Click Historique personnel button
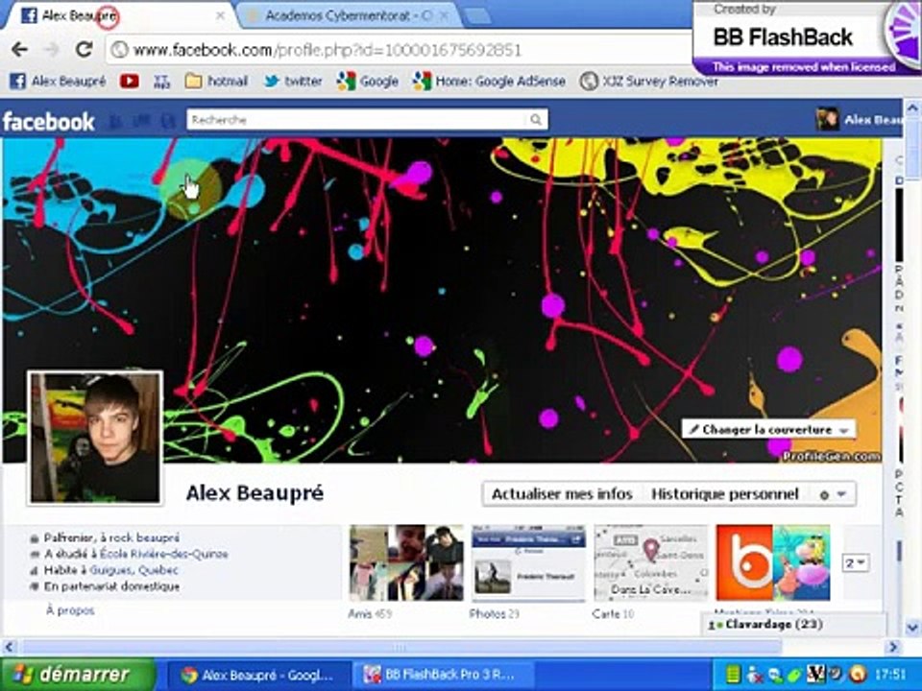 pos(724,494)
